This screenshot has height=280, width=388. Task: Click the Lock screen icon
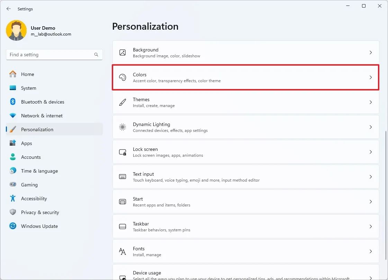pos(123,152)
